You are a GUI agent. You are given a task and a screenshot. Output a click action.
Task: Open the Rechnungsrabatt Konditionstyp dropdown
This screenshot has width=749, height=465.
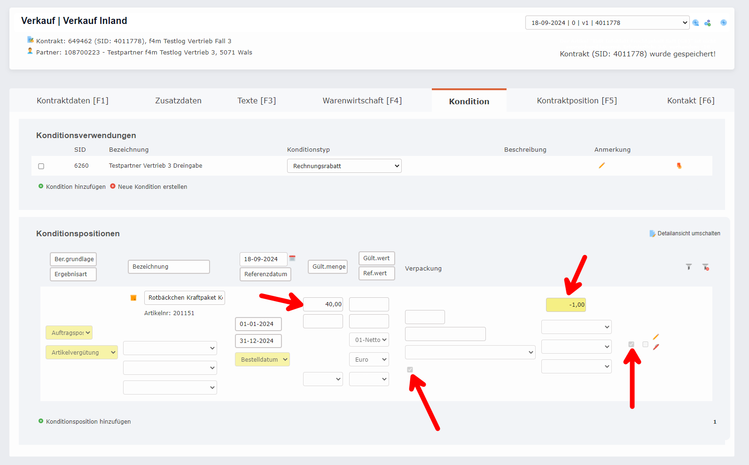[x=344, y=166]
